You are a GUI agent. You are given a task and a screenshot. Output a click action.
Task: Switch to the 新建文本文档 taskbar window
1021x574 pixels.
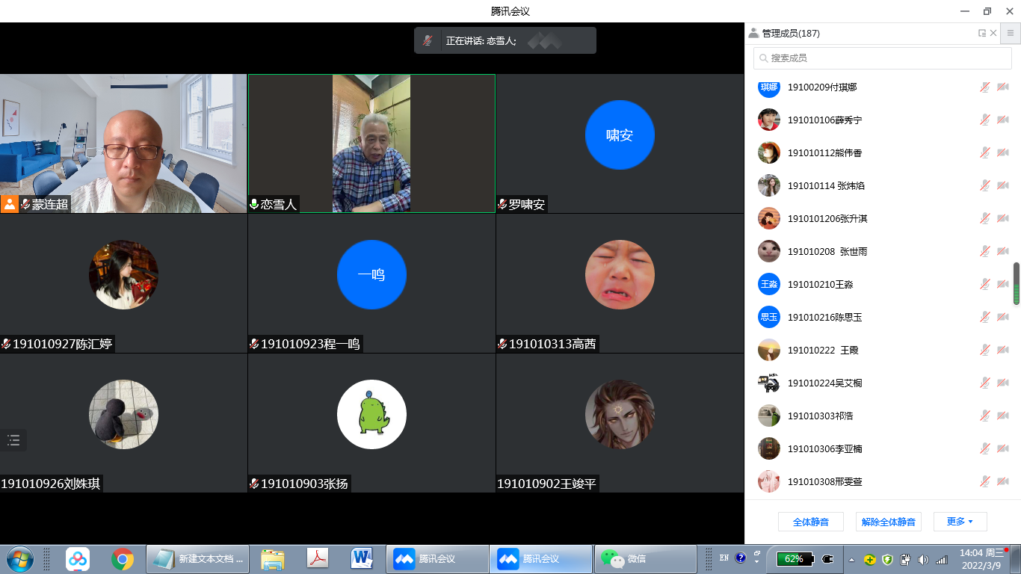(197, 558)
